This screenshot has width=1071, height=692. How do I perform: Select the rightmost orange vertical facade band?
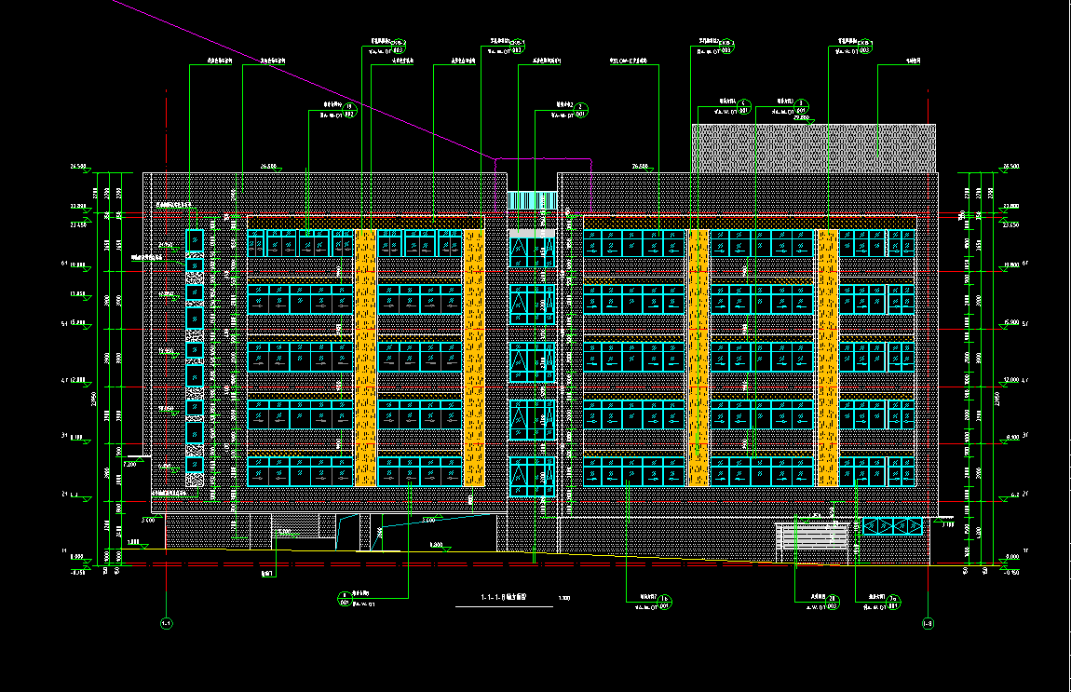pyautogui.click(x=828, y=358)
